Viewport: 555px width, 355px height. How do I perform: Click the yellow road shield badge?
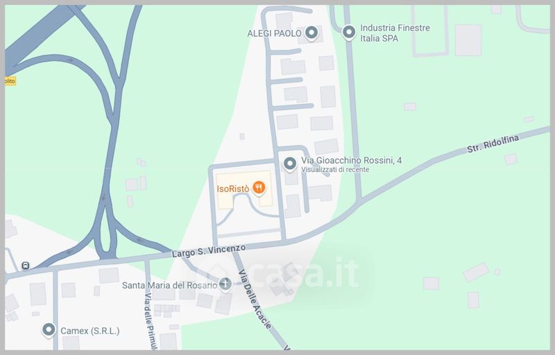point(10,81)
